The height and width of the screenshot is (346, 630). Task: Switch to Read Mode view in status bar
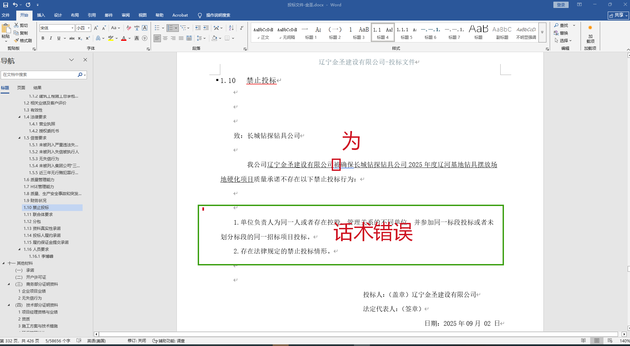click(x=584, y=341)
